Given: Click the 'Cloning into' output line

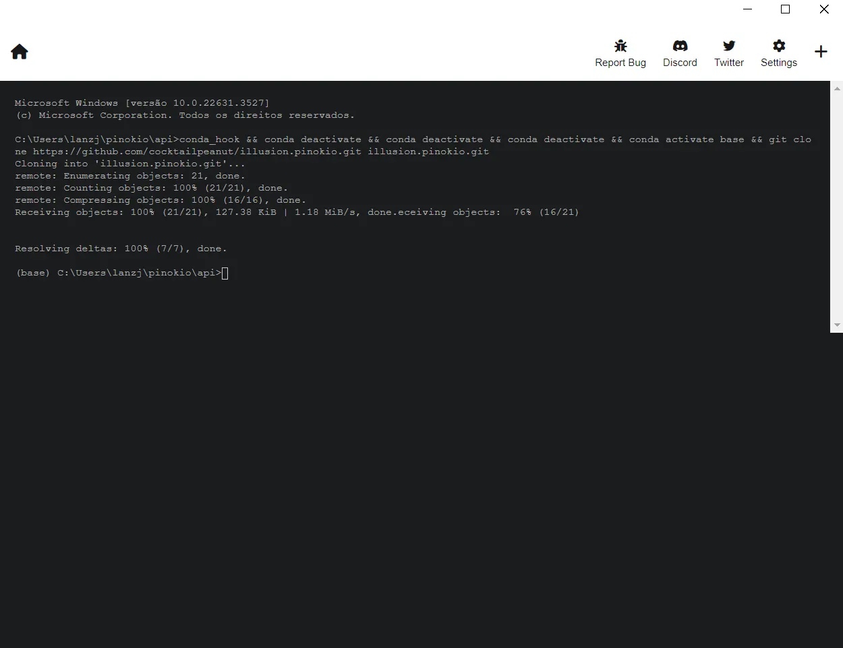Looking at the screenshot, I should [129, 164].
